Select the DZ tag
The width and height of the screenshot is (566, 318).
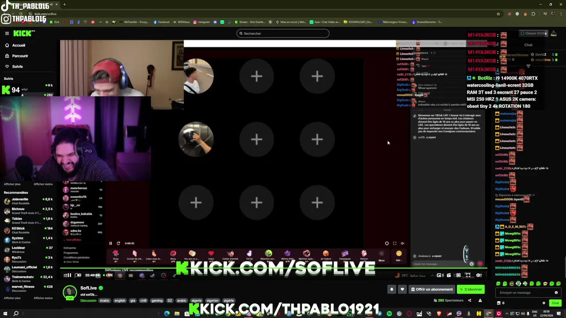pos(170,301)
